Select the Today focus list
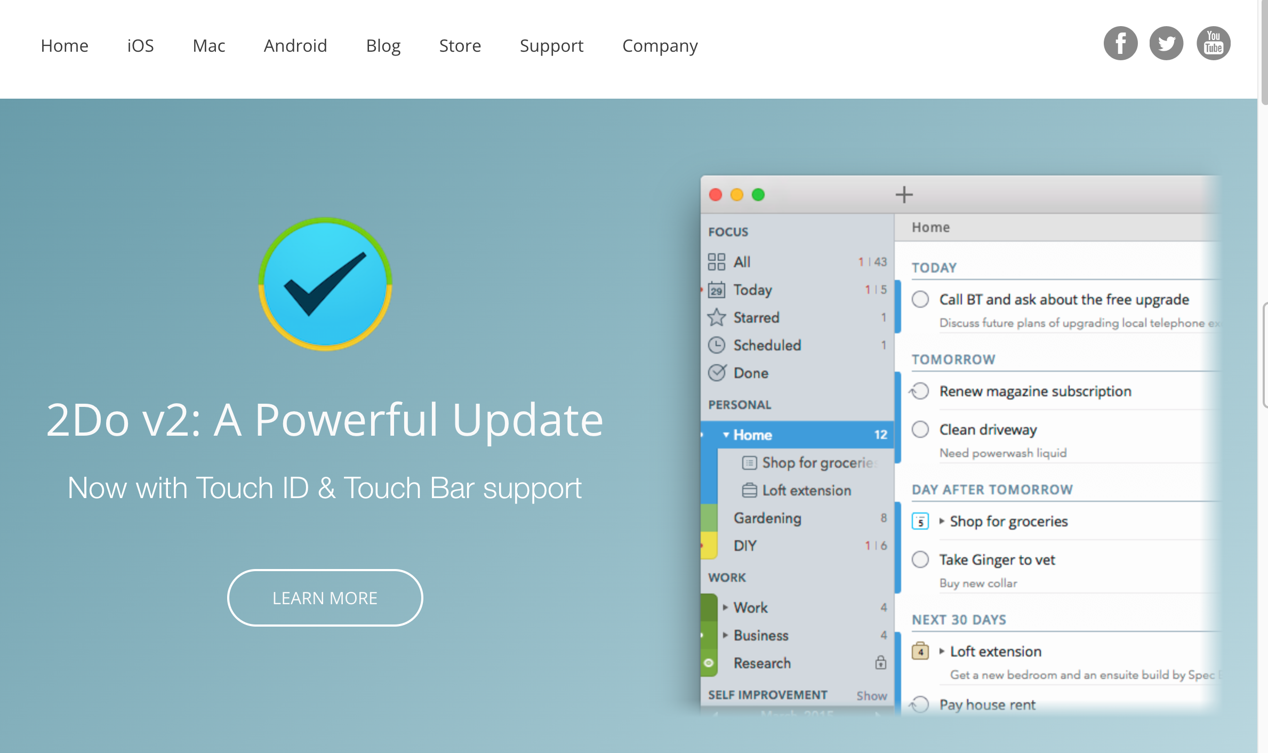Image resolution: width=1268 pixels, height=753 pixels. point(797,290)
